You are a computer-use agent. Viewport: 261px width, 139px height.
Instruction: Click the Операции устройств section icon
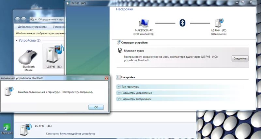click(x=118, y=42)
